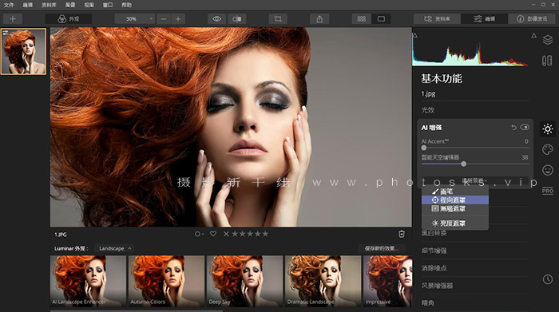Image resolution: width=559 pixels, height=312 pixels.
Task: Zoom out with the minus button
Action: 164,19
